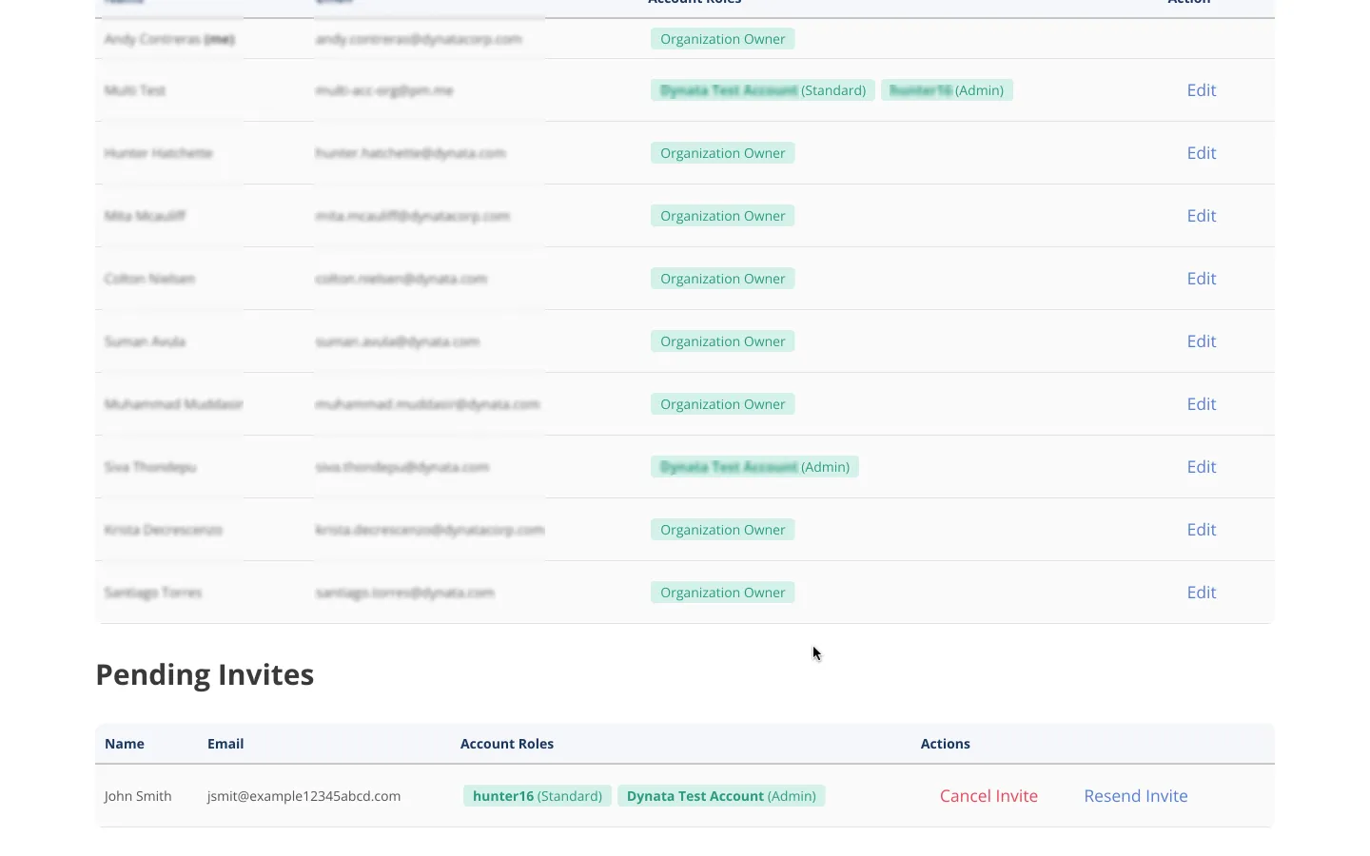
Task: Click the Account Roles header in Pending Invites
Action: pos(506,744)
